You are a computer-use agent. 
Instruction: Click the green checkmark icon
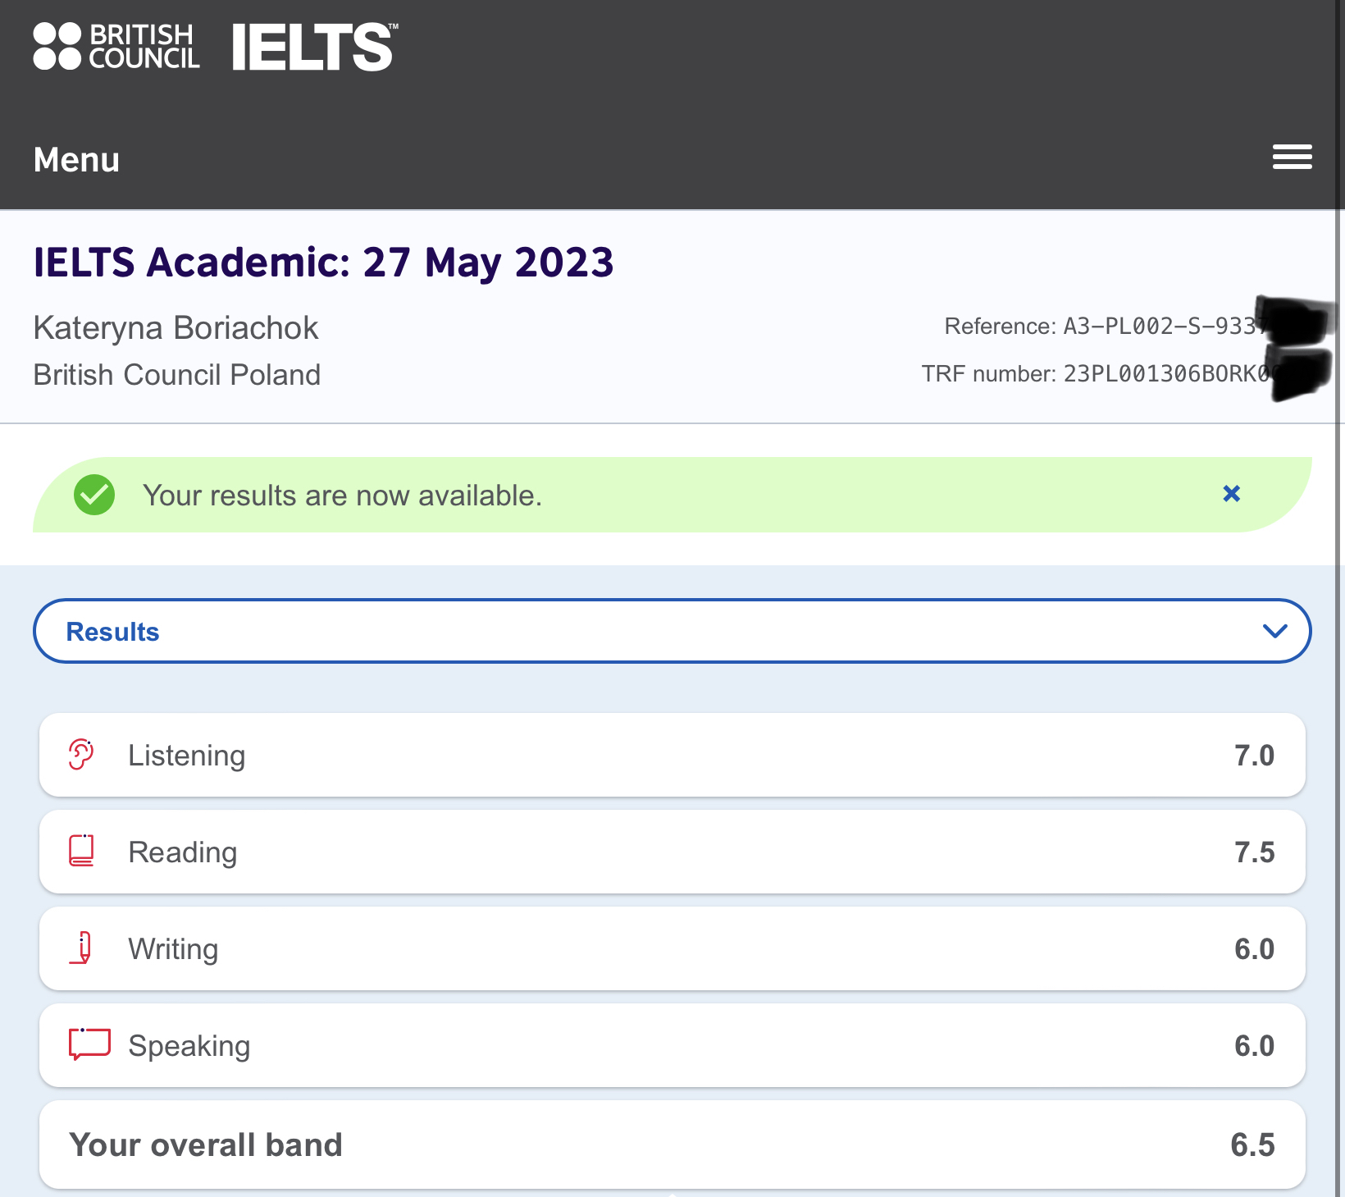pos(94,495)
